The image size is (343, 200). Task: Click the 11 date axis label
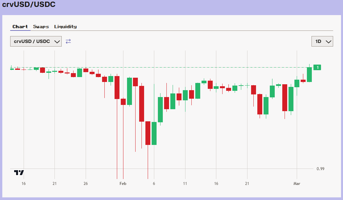point(185,184)
